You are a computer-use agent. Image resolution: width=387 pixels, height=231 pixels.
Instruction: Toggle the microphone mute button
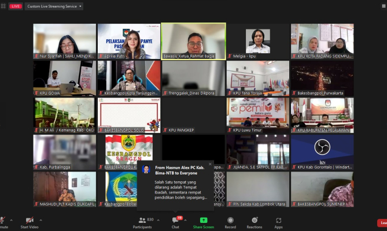(x=3, y=222)
